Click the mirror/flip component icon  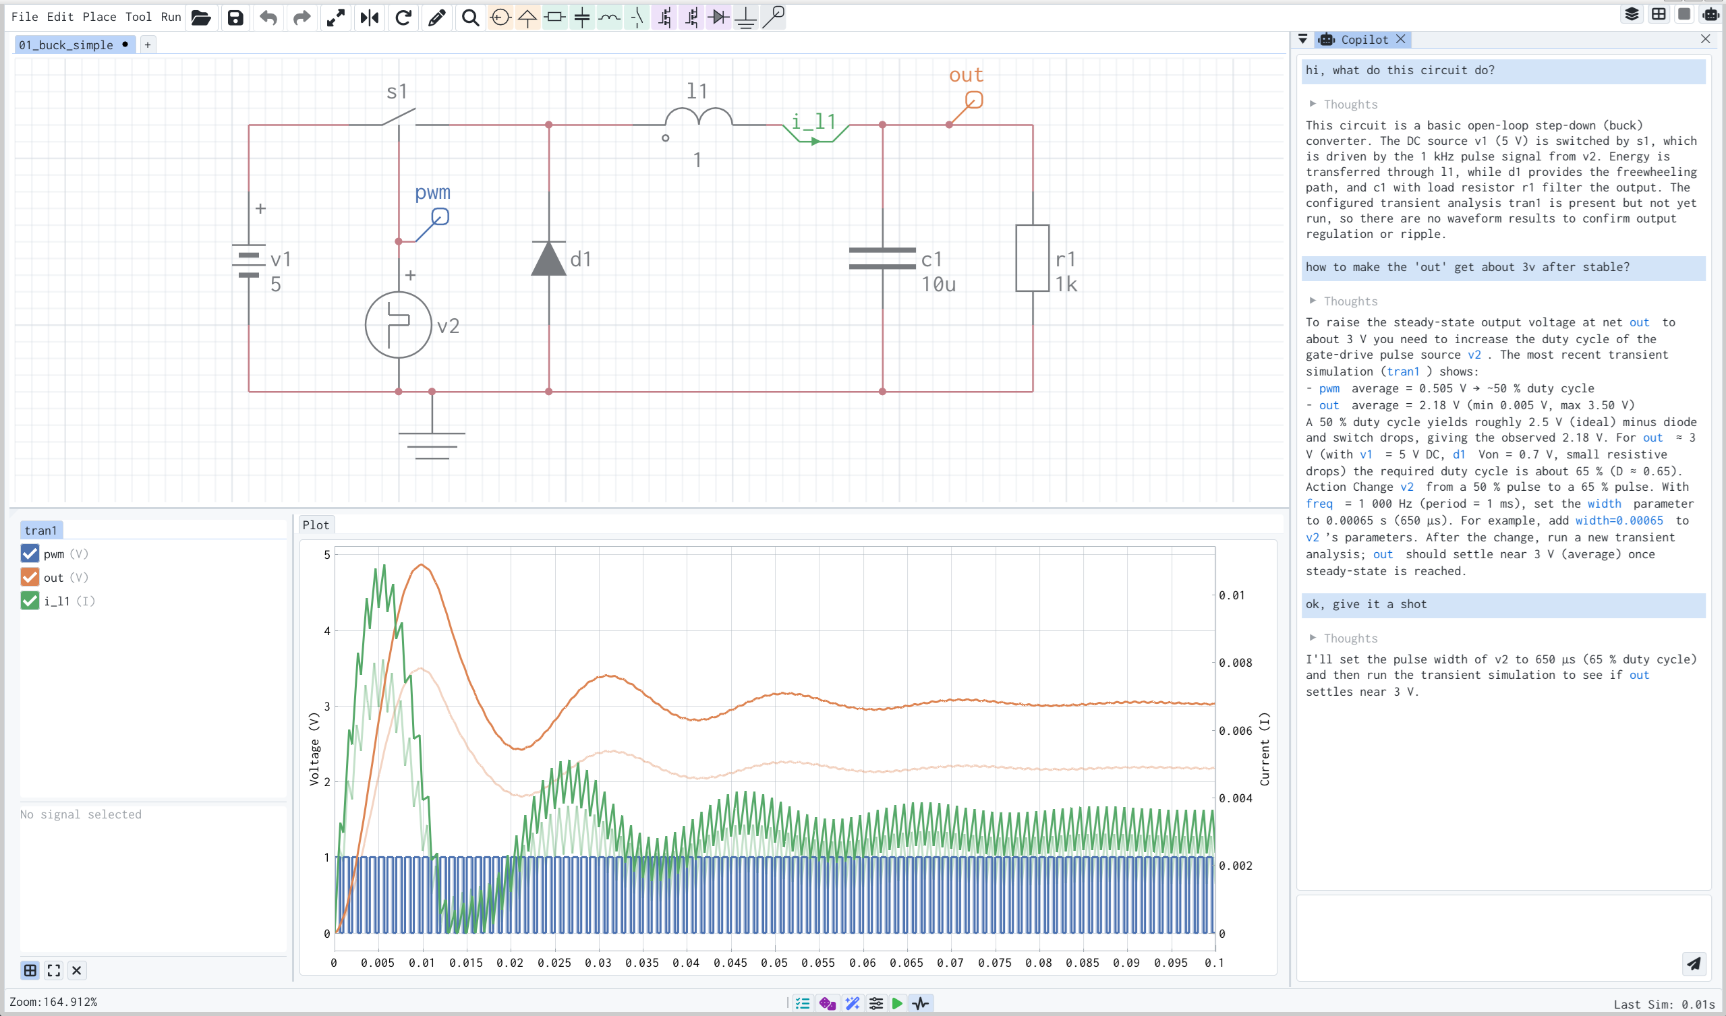click(370, 17)
